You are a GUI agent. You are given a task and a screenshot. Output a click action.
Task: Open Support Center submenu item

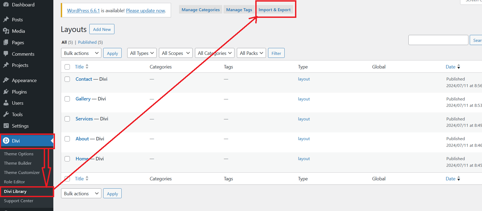pos(19,201)
